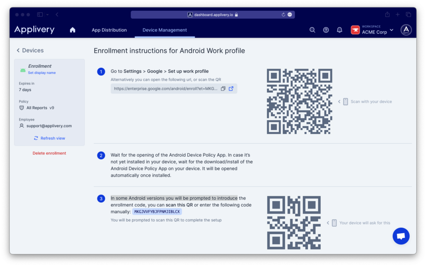Go back to Devices list
426x266 pixels.
point(32,50)
